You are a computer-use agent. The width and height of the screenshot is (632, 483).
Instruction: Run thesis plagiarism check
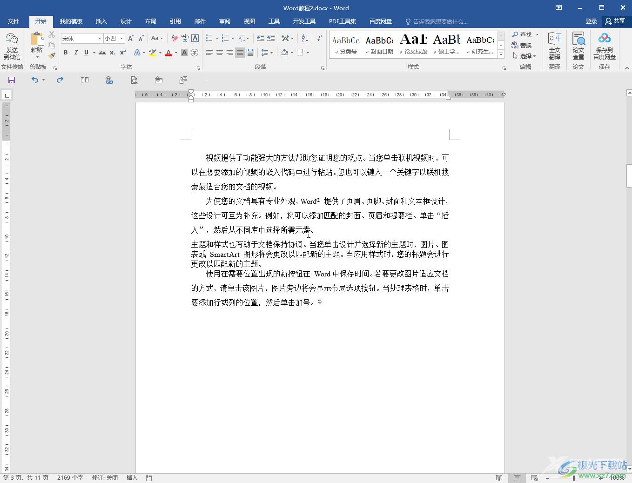point(578,46)
